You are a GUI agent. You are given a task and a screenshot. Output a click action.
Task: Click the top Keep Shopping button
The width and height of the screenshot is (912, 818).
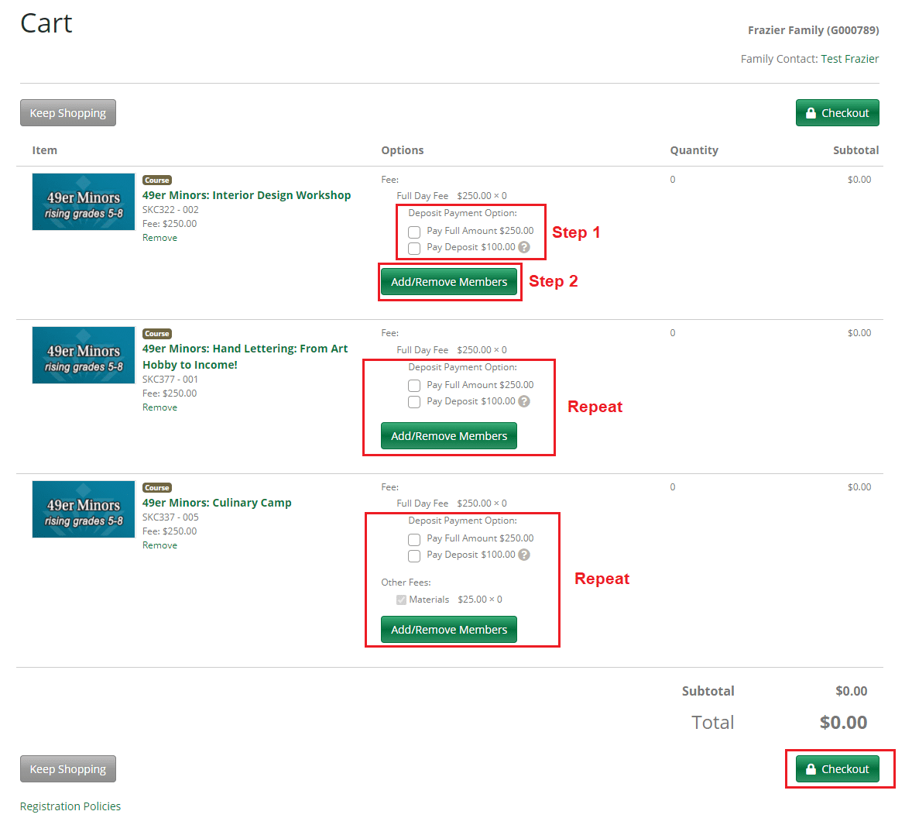(68, 113)
